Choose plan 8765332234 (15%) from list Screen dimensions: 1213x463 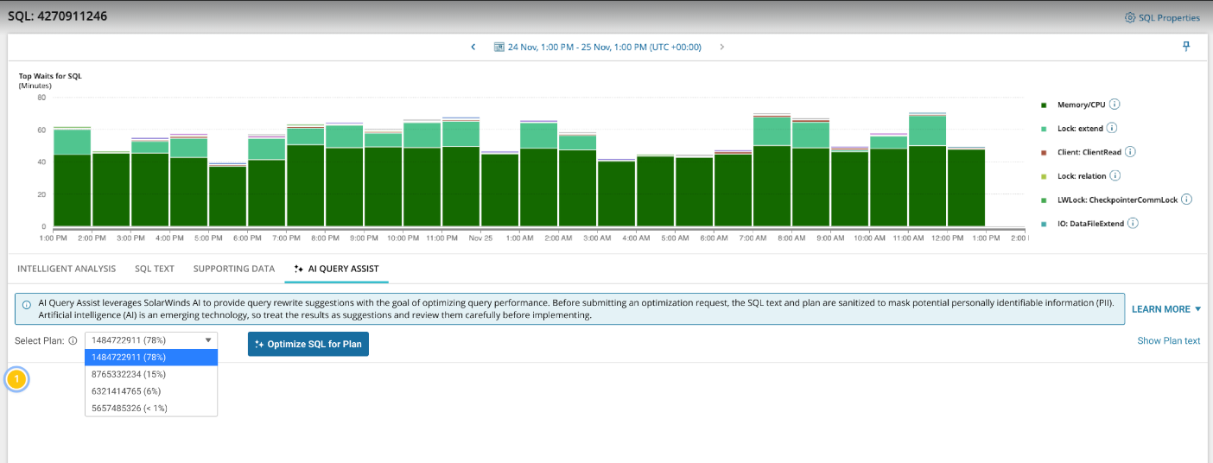128,374
